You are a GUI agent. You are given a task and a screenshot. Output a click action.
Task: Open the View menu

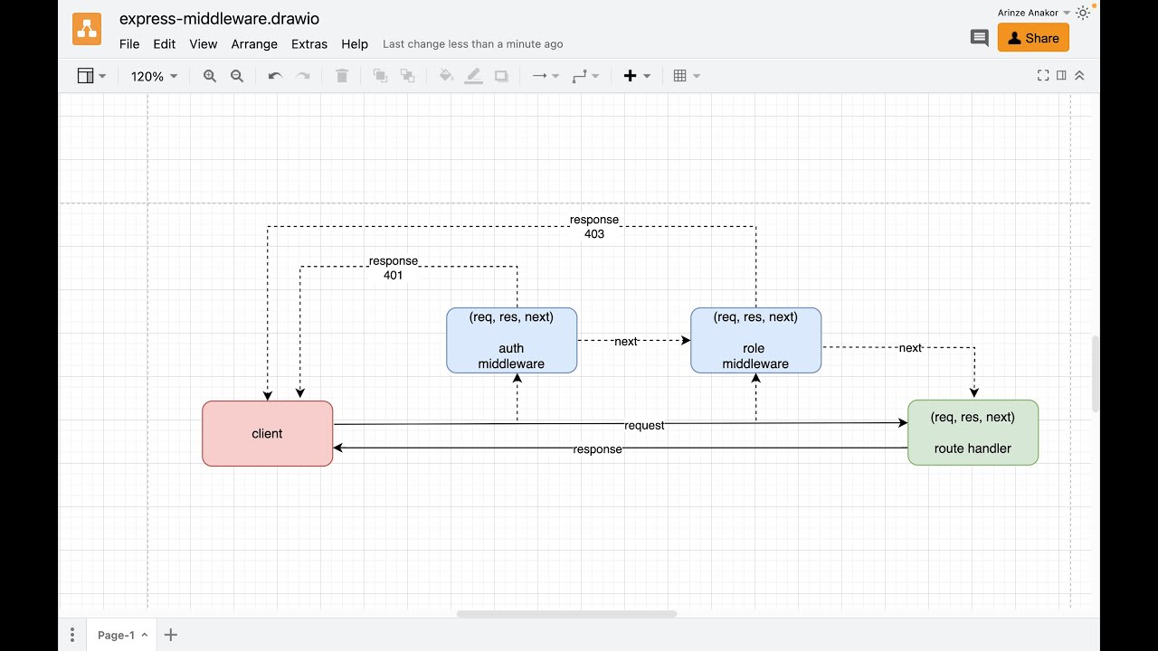point(204,43)
